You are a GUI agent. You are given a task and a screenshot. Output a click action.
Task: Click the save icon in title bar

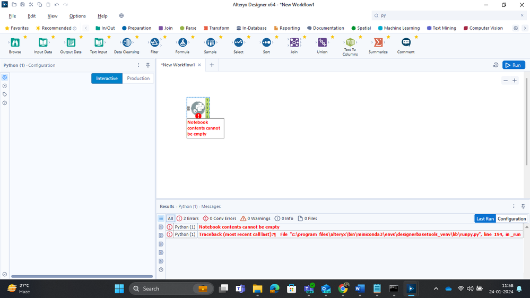point(22,5)
